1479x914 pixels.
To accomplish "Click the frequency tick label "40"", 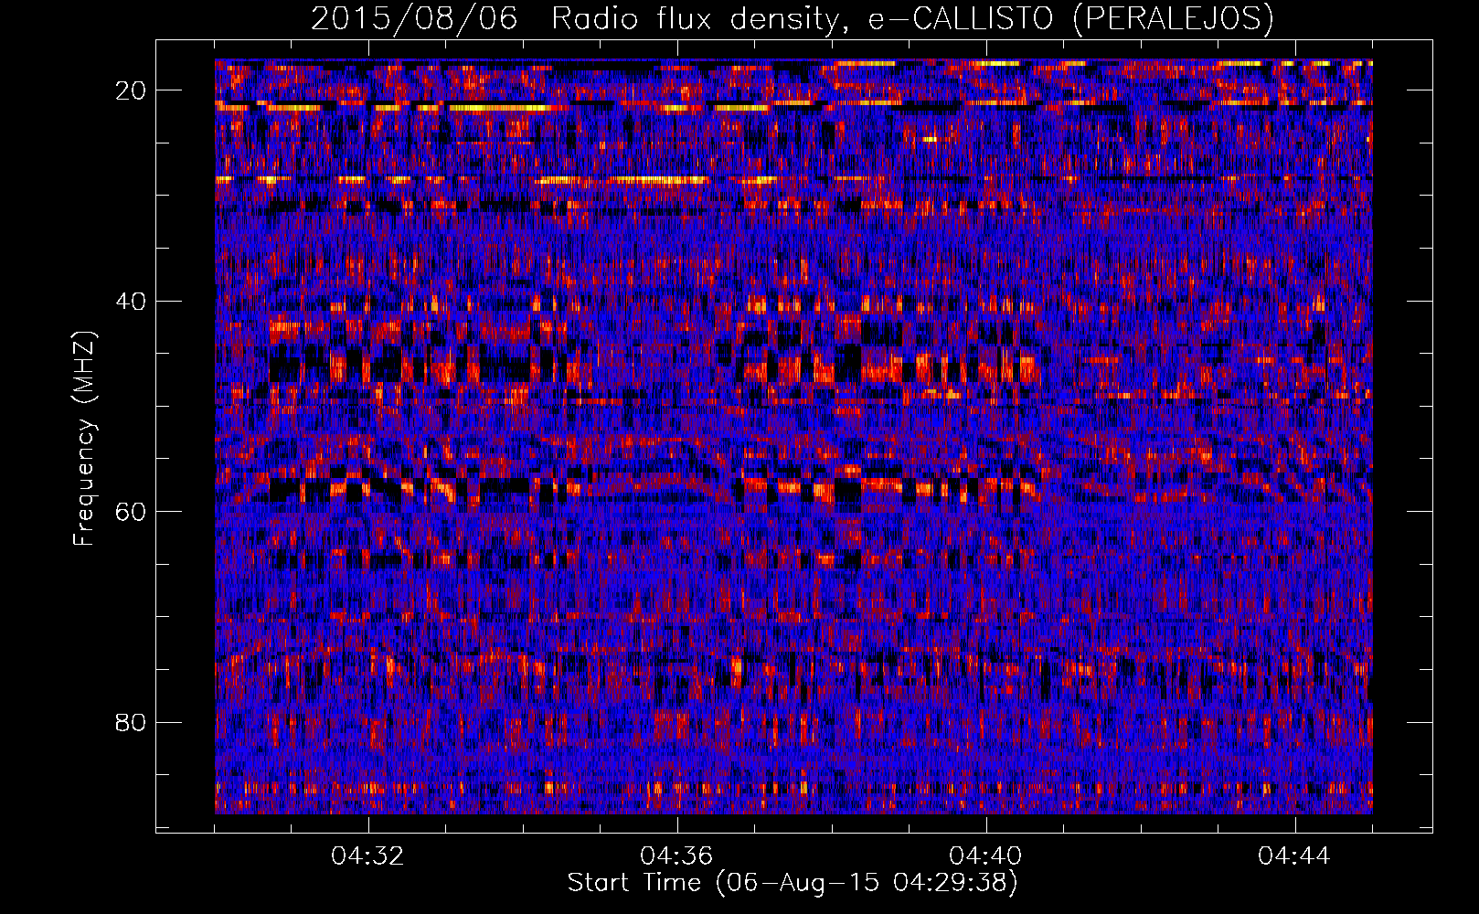I will click(132, 301).
